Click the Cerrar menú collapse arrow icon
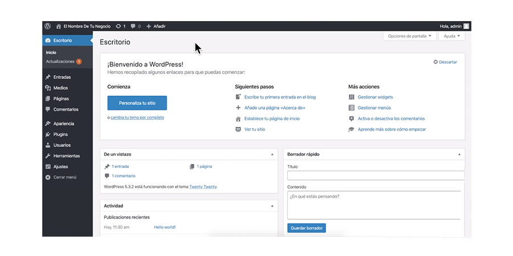This screenshot has height=256, width=513. (x=48, y=177)
